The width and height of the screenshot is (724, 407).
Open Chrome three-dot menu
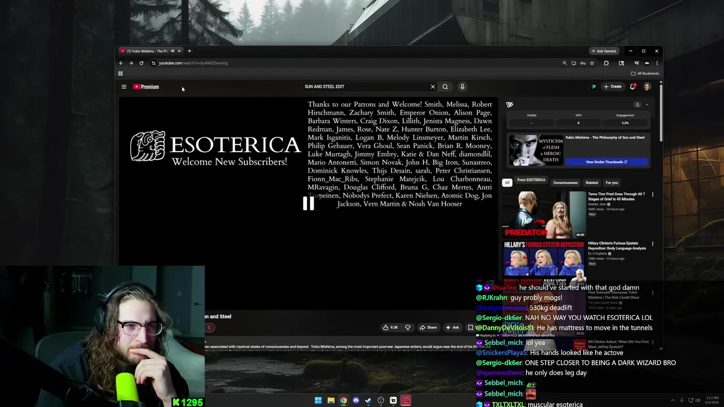[x=656, y=63]
